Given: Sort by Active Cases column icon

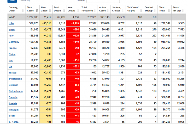Looking at the screenshot, I should click(108, 11).
